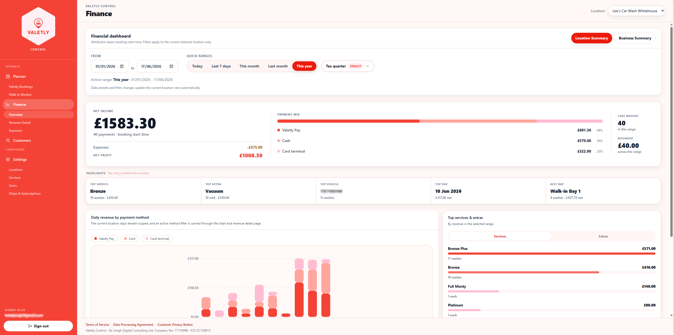The height and width of the screenshot is (335, 674).
Task: Open the Revenue Detail subpage
Action: click(x=20, y=123)
